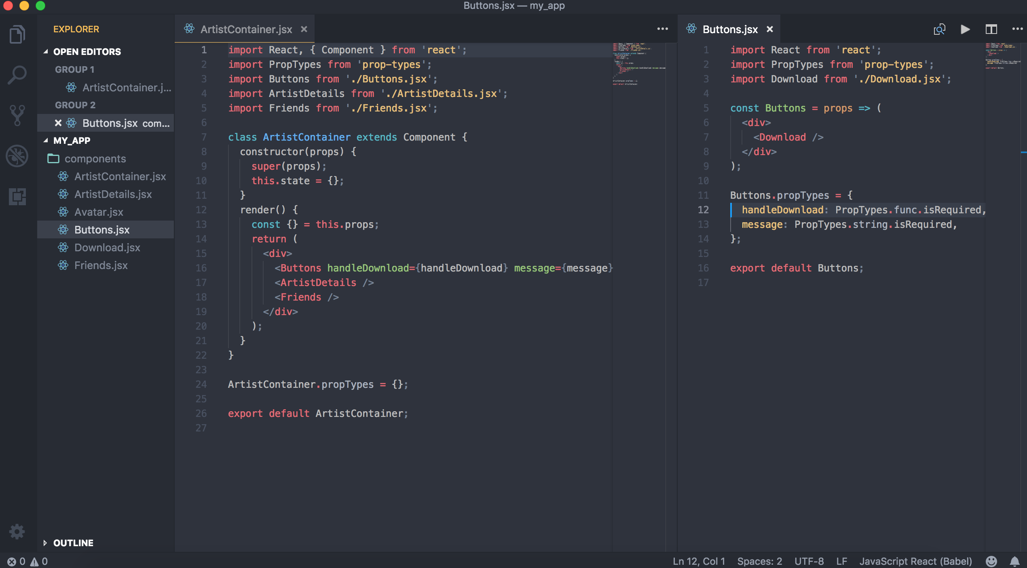This screenshot has width=1027, height=568.
Task: Close the Buttons.jsx editor tab
Action: (x=770, y=29)
